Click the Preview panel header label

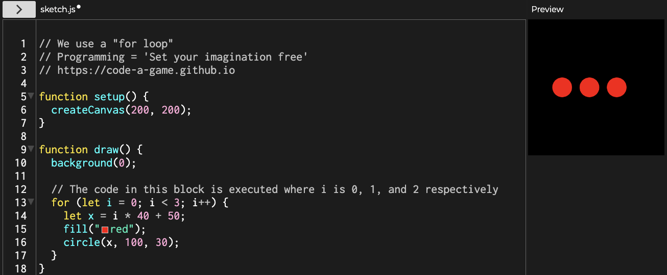(547, 9)
